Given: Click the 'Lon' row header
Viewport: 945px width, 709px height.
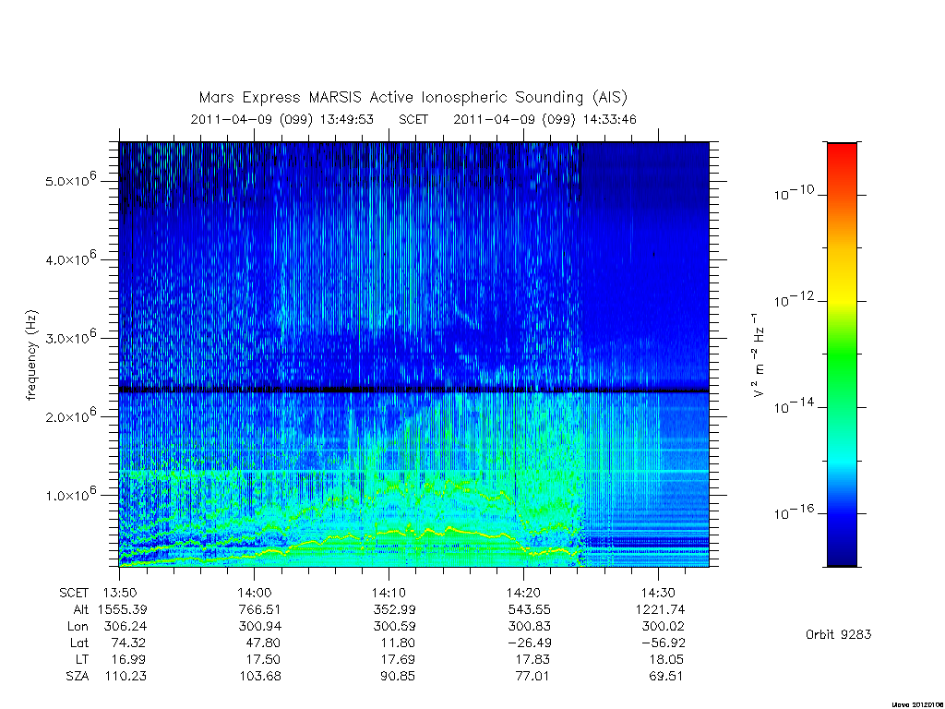Looking at the screenshot, I should point(78,627).
